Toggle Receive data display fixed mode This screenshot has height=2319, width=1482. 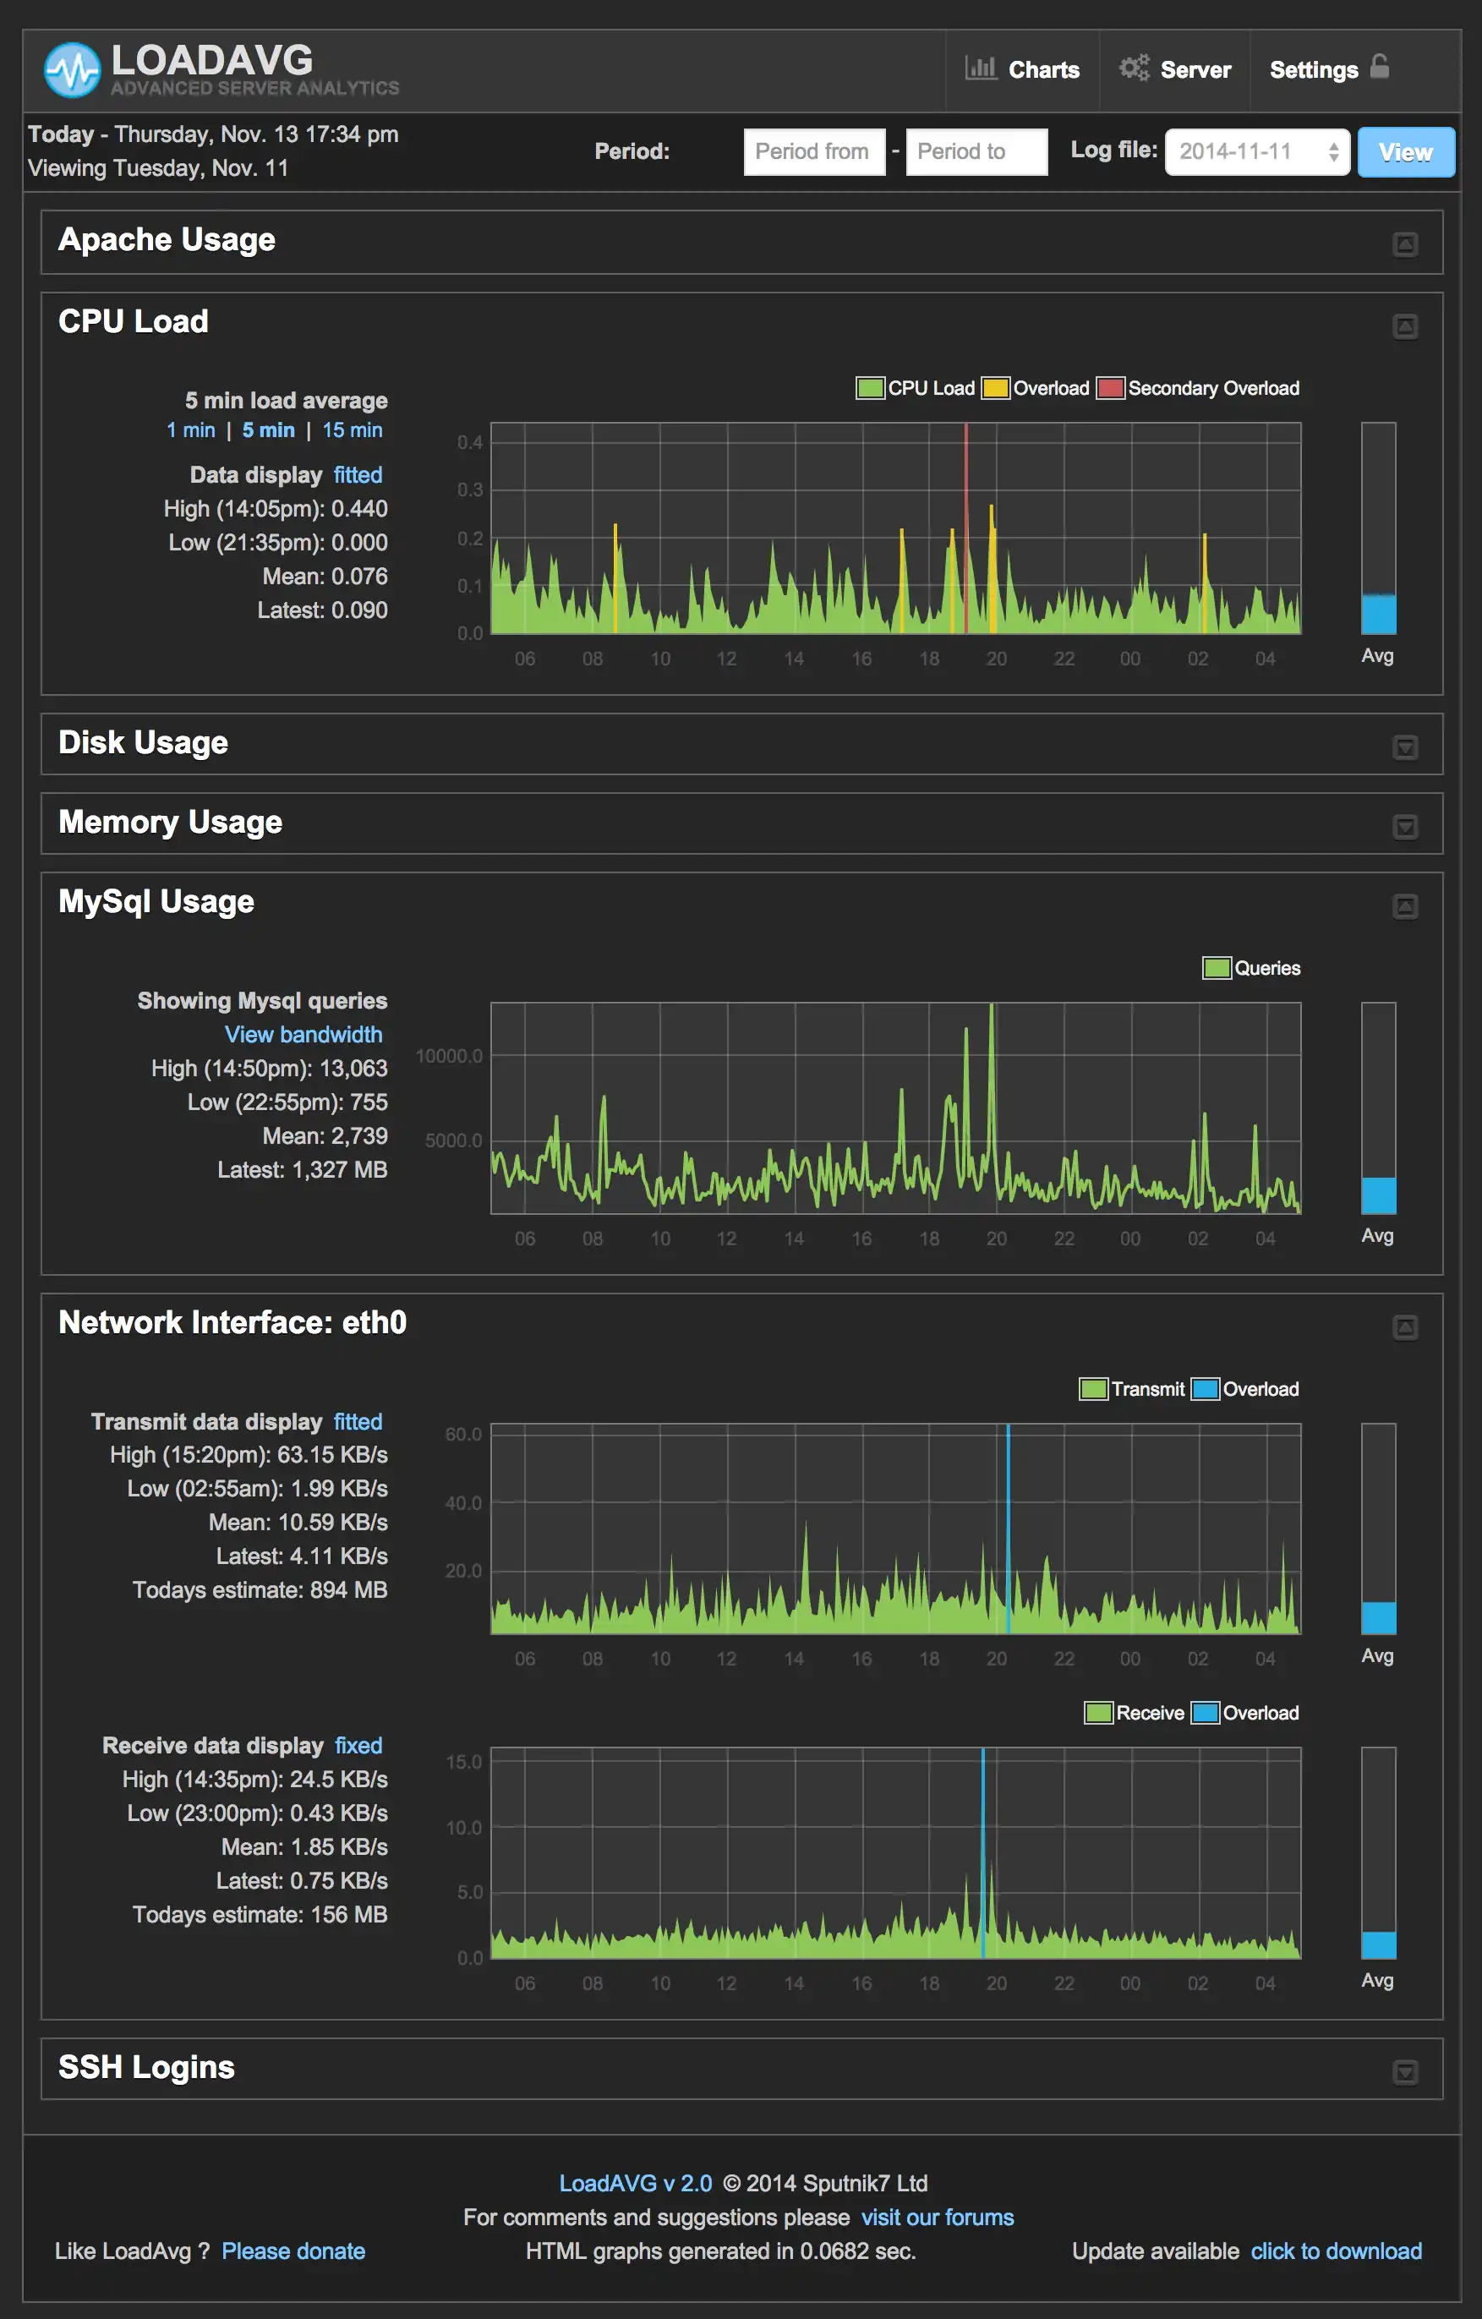[358, 1745]
